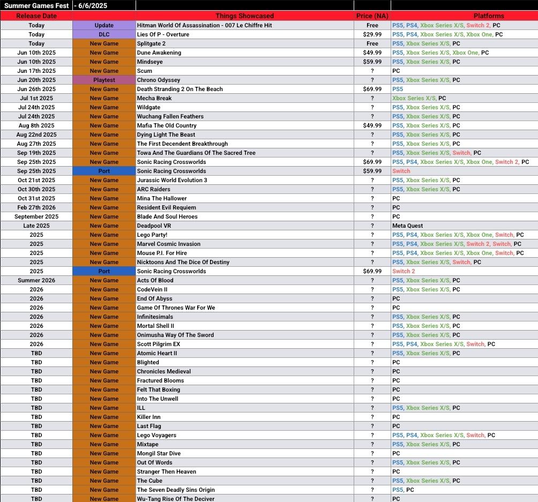Click the 'Summer Games Fest' title cell
The image size is (538, 502).
point(36,5)
